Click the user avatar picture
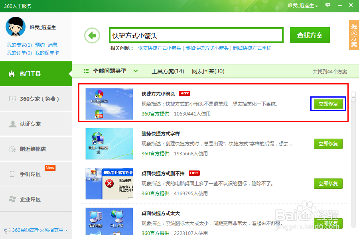 (16, 27)
